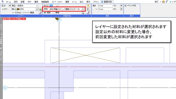Click the settings list icon right of 材料
The height and width of the screenshot is (99, 176).
click(88, 9)
